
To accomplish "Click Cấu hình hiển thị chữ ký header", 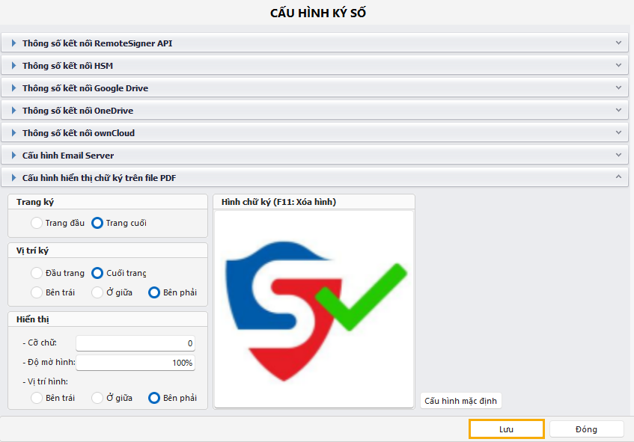I will tap(314, 177).
